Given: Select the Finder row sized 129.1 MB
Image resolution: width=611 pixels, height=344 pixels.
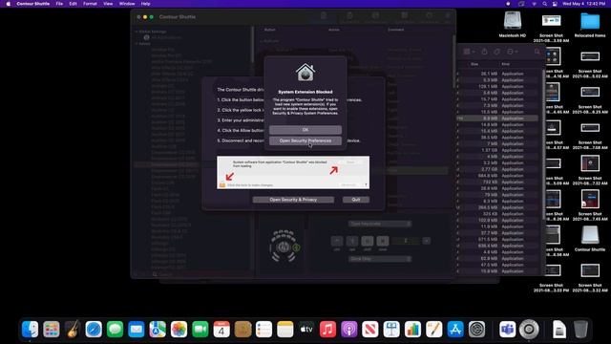Looking at the screenshot, I should [x=497, y=86].
